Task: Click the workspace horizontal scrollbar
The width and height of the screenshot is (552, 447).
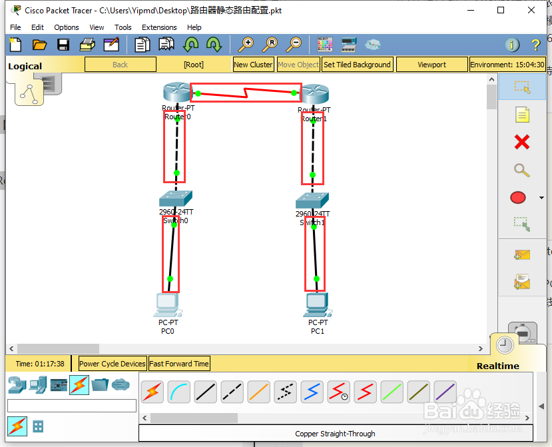Action: (x=58, y=348)
